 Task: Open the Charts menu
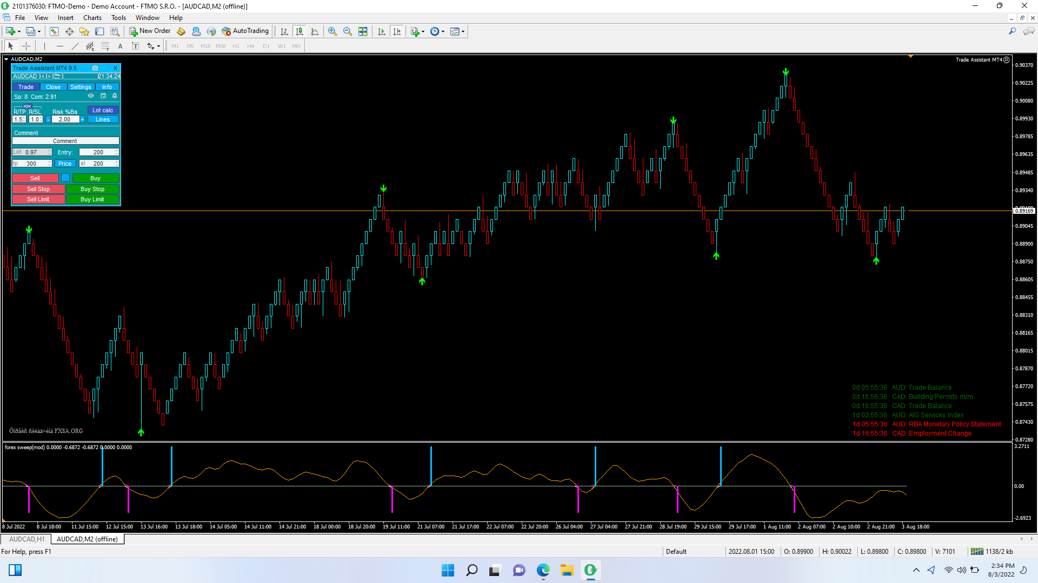point(92,18)
